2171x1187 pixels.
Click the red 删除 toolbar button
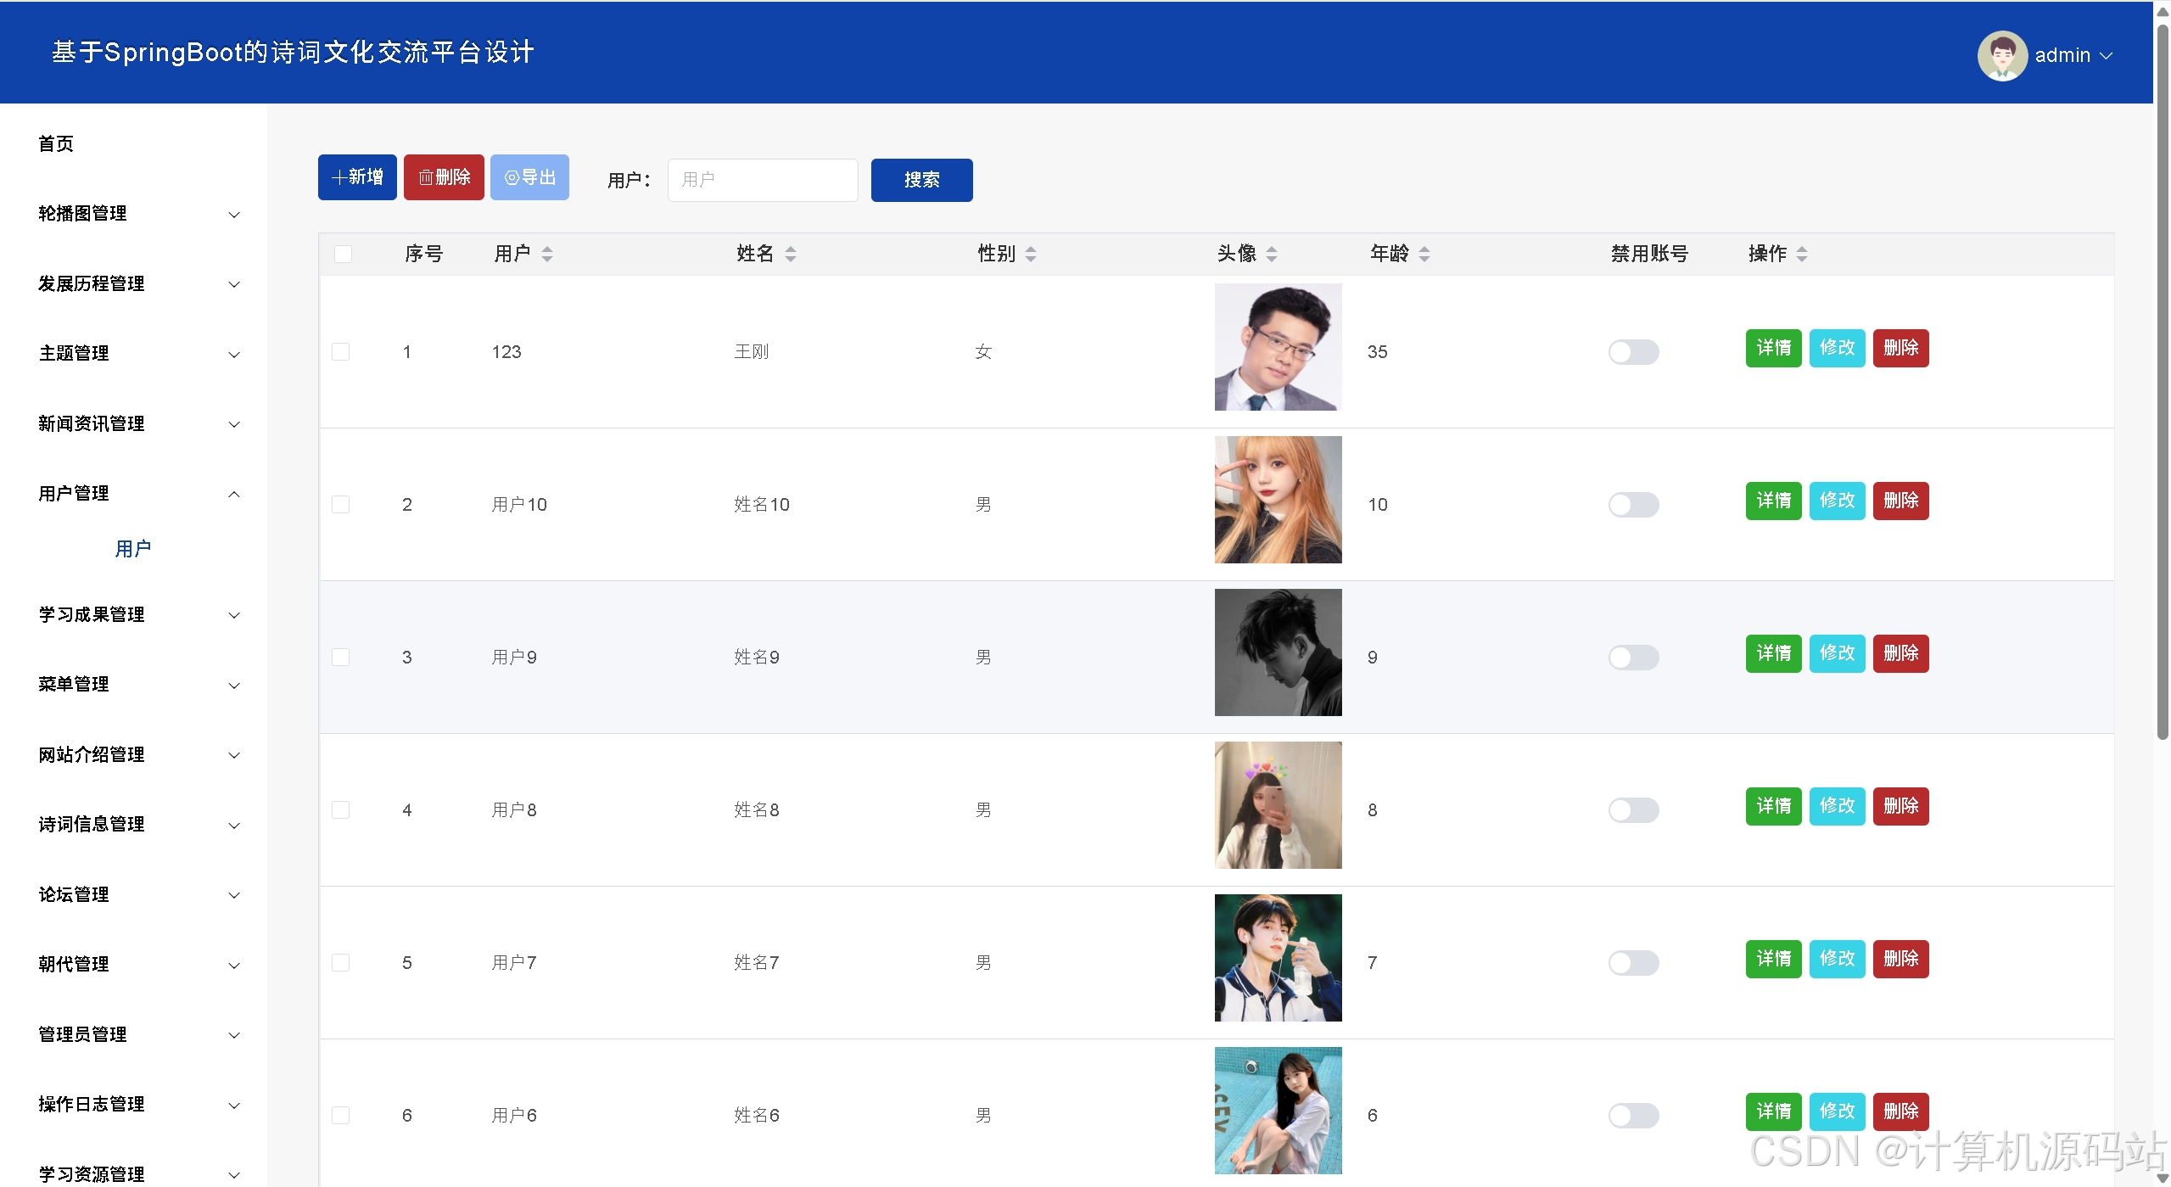point(444,177)
